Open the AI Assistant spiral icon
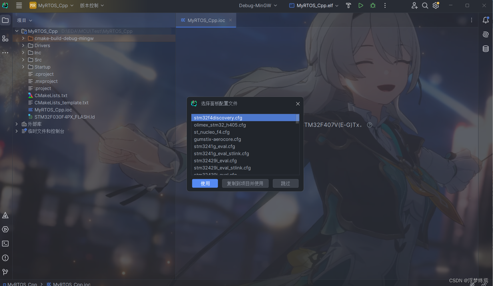493x286 pixels. (x=486, y=34)
